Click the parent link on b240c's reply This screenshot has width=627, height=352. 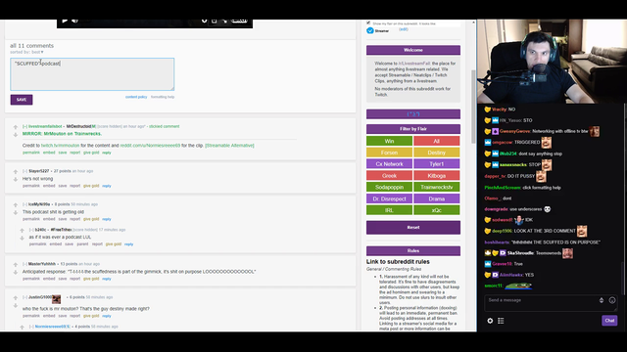pyautogui.click(x=82, y=244)
